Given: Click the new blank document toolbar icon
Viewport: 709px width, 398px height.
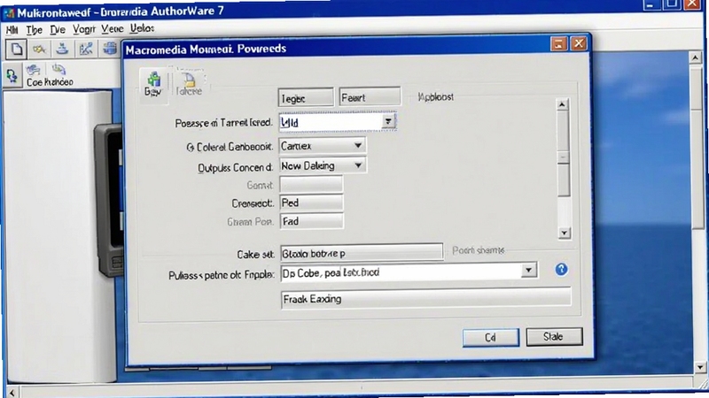Looking at the screenshot, I should (17, 50).
